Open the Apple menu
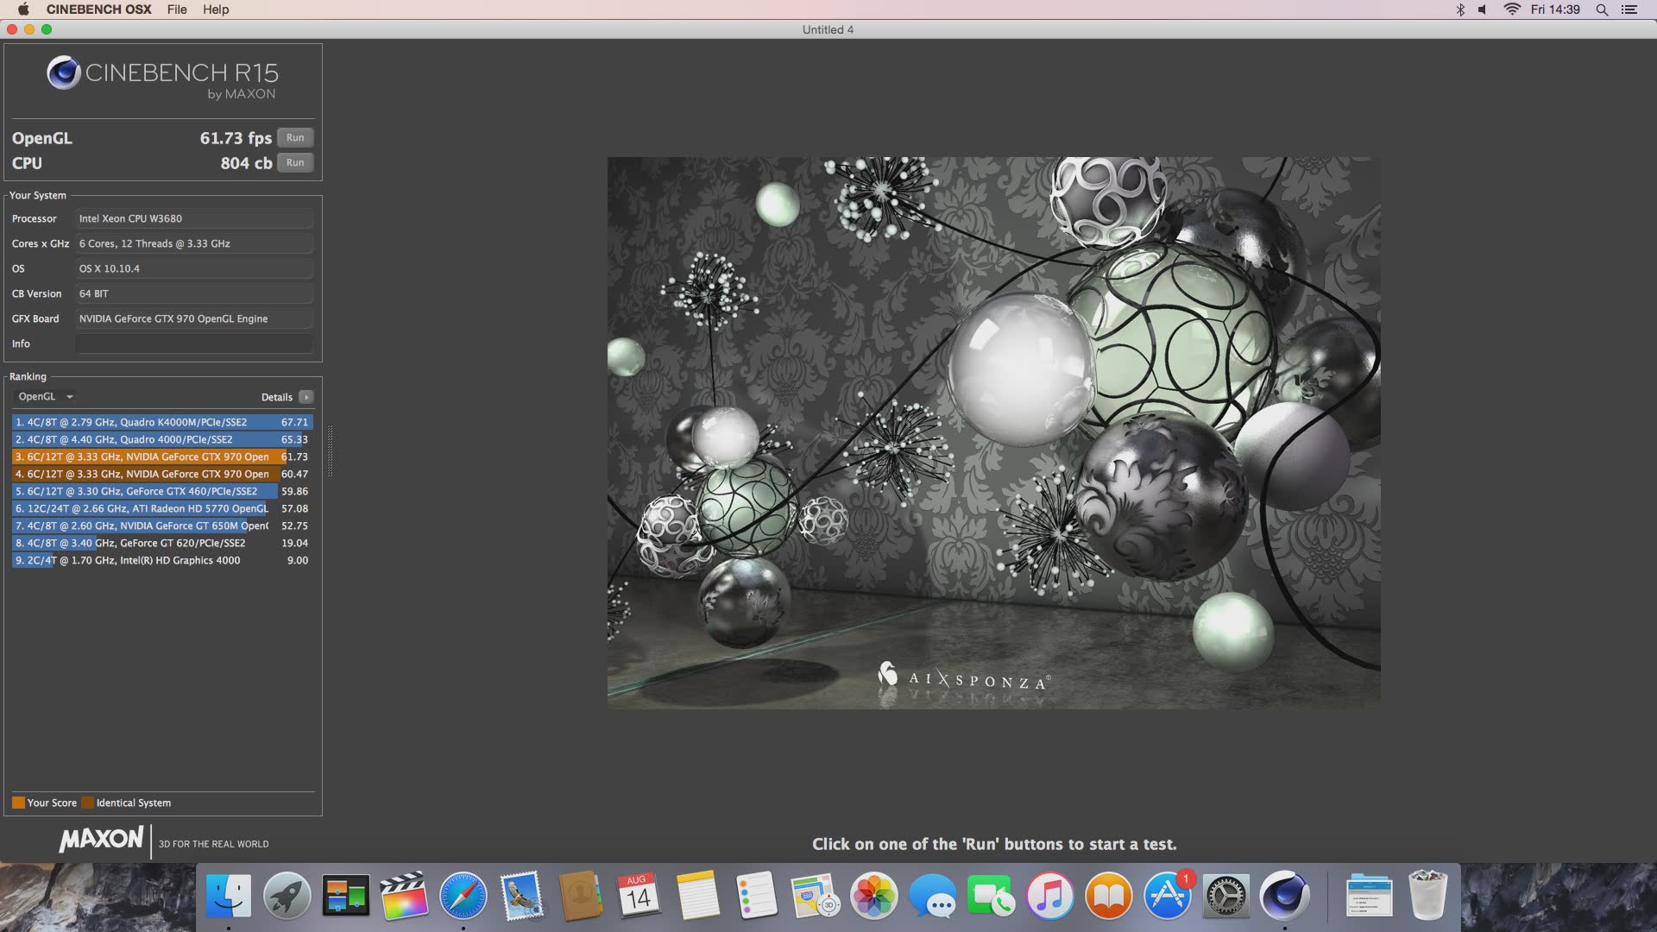The width and height of the screenshot is (1657, 932). (x=23, y=9)
